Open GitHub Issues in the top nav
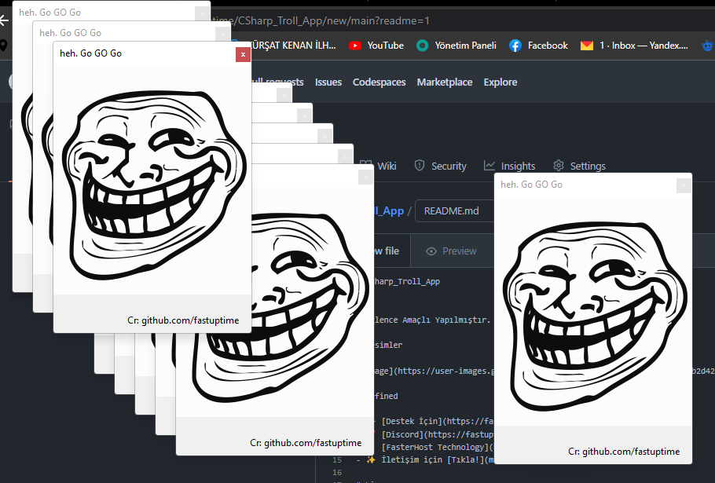Viewport: 715px width, 483px height. pyautogui.click(x=328, y=82)
